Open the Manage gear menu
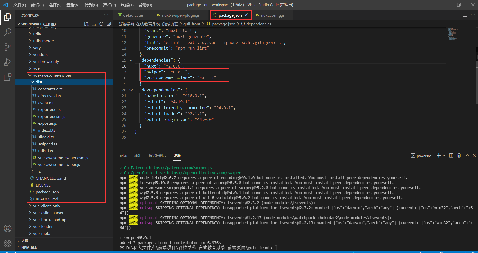The width and height of the screenshot is (478, 253). pos(8,243)
